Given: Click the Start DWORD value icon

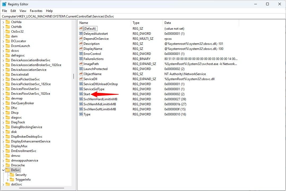Looking at the screenshot, I should coord(81,94).
